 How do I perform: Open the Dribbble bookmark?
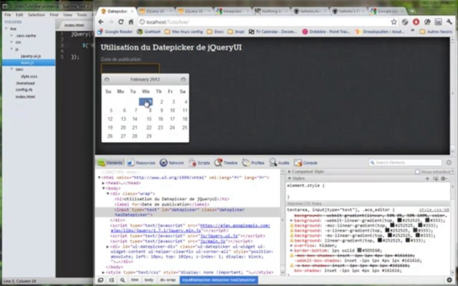point(326,31)
